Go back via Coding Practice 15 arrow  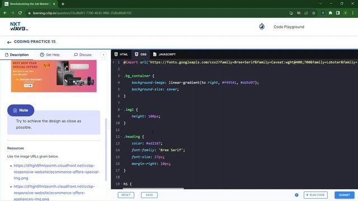click(x=9, y=42)
